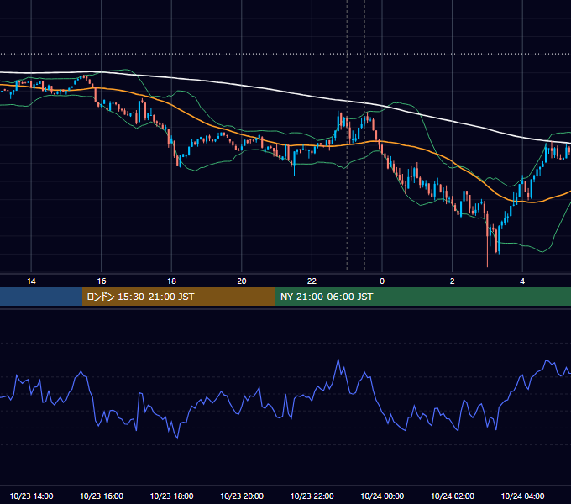Viewport: 571px width, 504px height.
Task: Click the hour label 18 on price chart axis
Action: pyautogui.click(x=171, y=281)
